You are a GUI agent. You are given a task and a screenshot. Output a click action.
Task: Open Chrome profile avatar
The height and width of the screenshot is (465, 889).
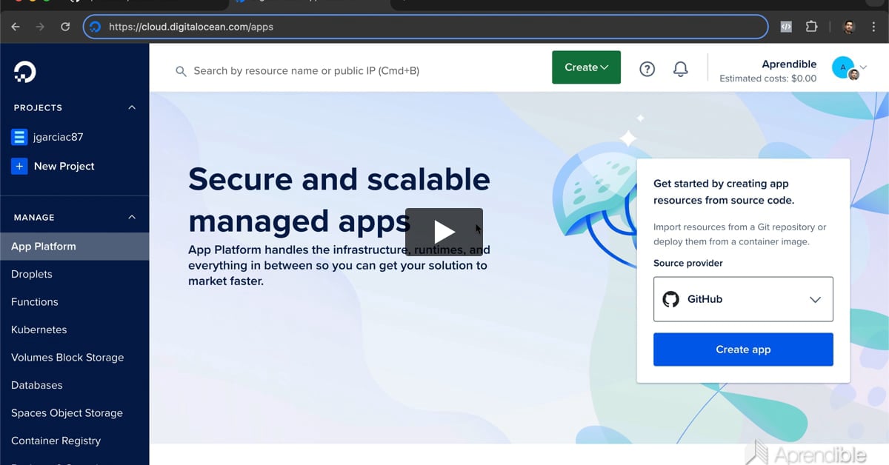[849, 27]
